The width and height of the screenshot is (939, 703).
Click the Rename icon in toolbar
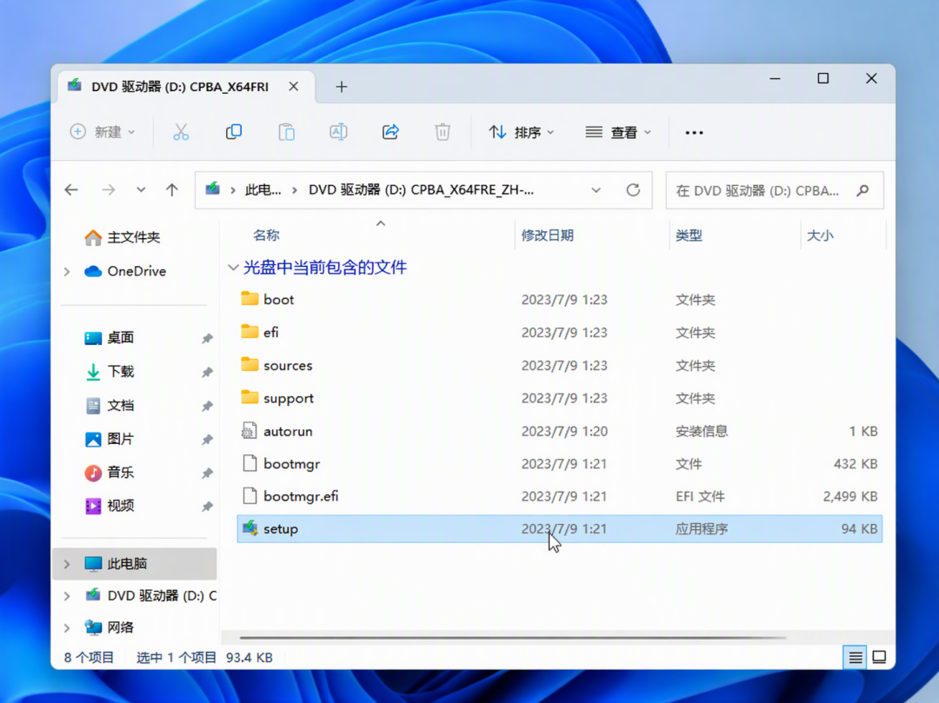[x=338, y=131]
